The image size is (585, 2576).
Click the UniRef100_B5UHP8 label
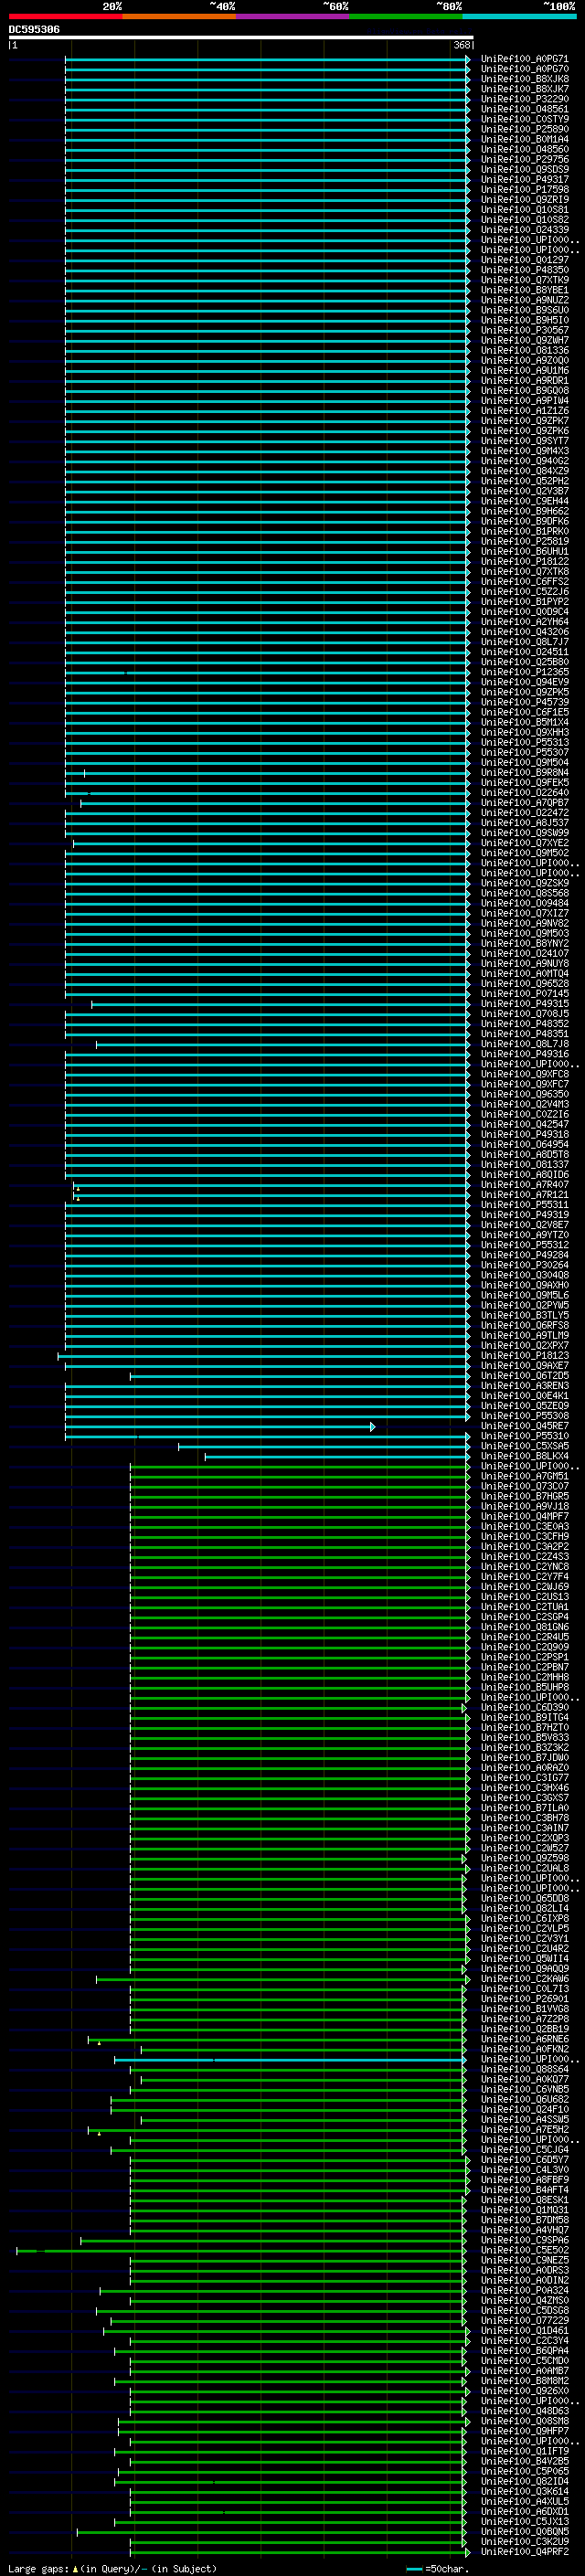[525, 1687]
